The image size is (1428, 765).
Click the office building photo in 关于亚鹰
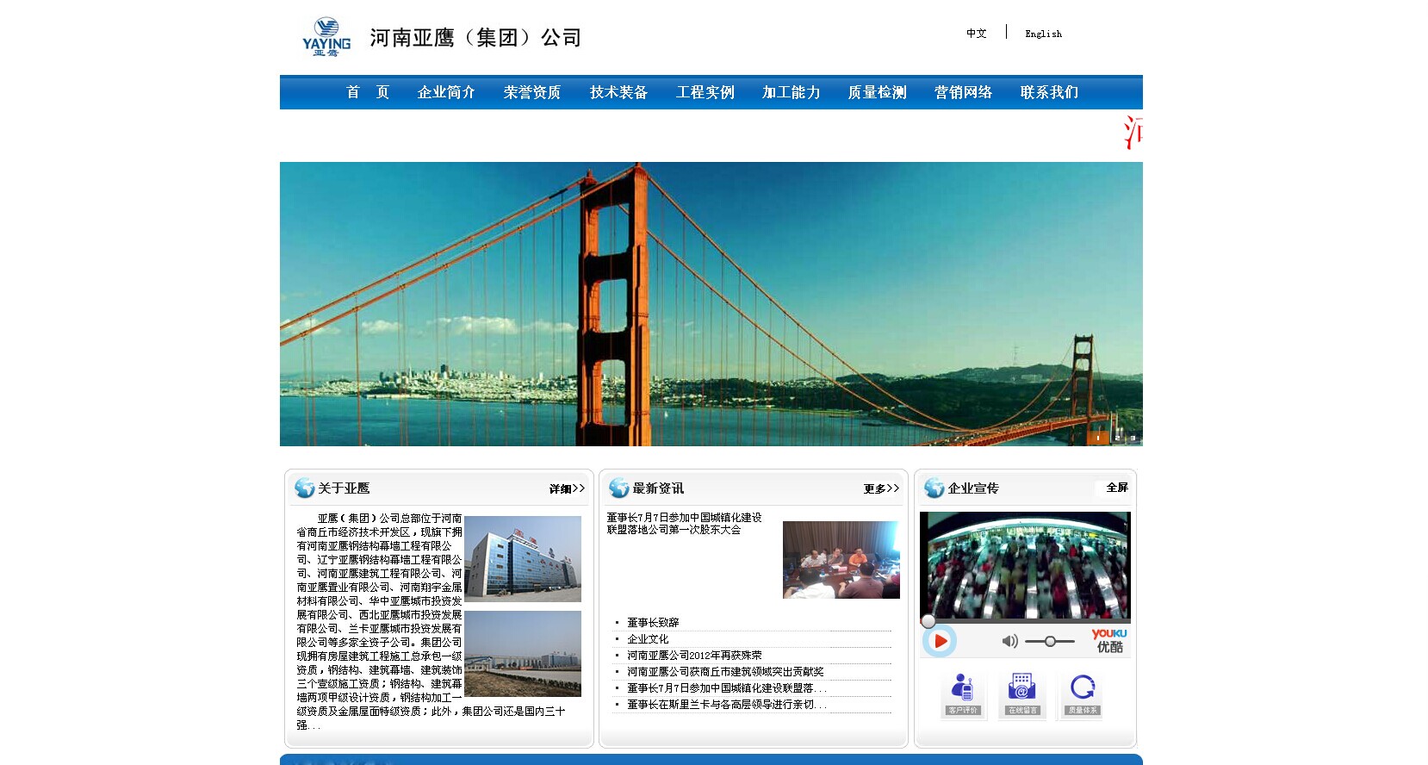coord(523,558)
